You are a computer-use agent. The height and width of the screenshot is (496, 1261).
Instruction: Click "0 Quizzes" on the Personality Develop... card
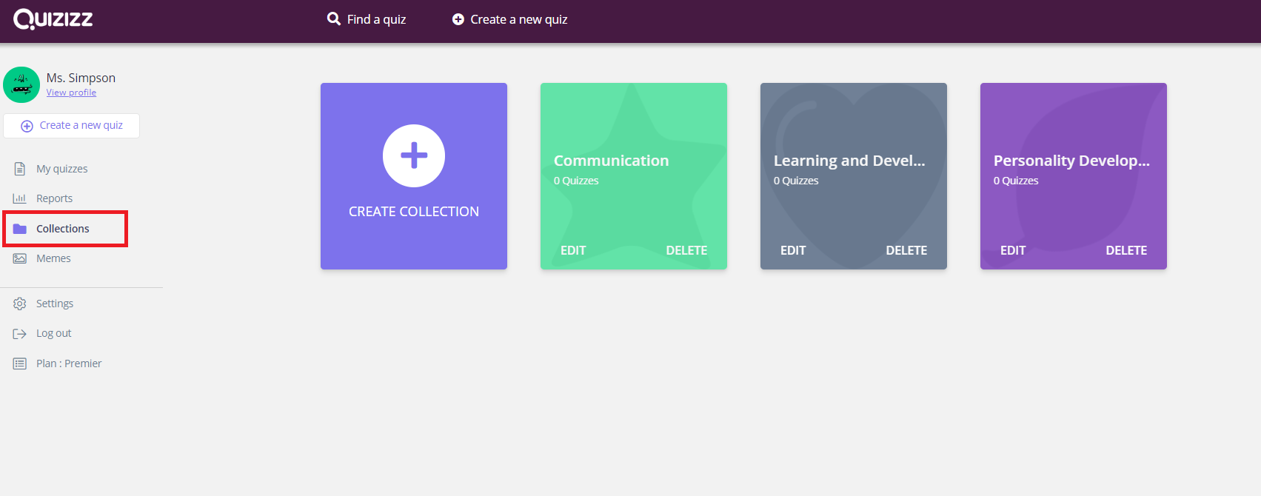(1016, 181)
